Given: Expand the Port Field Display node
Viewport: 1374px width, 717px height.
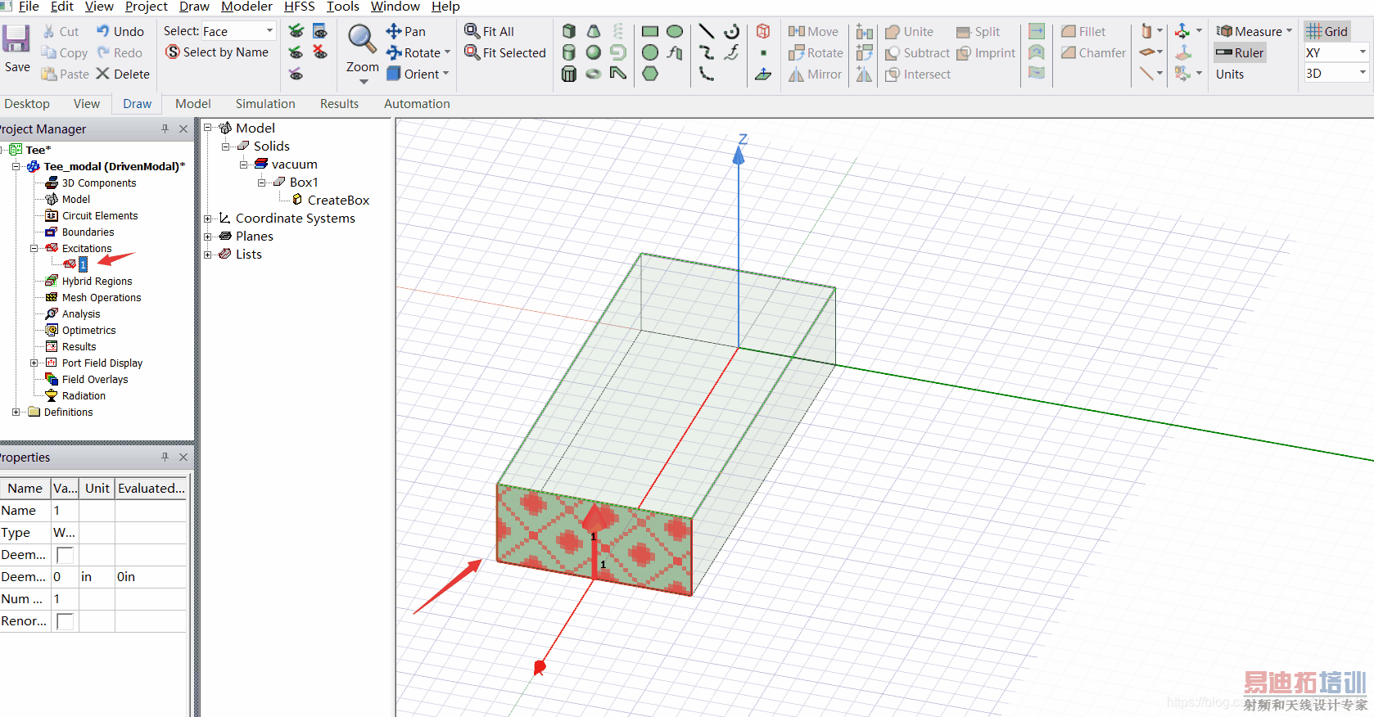Looking at the screenshot, I should [34, 363].
